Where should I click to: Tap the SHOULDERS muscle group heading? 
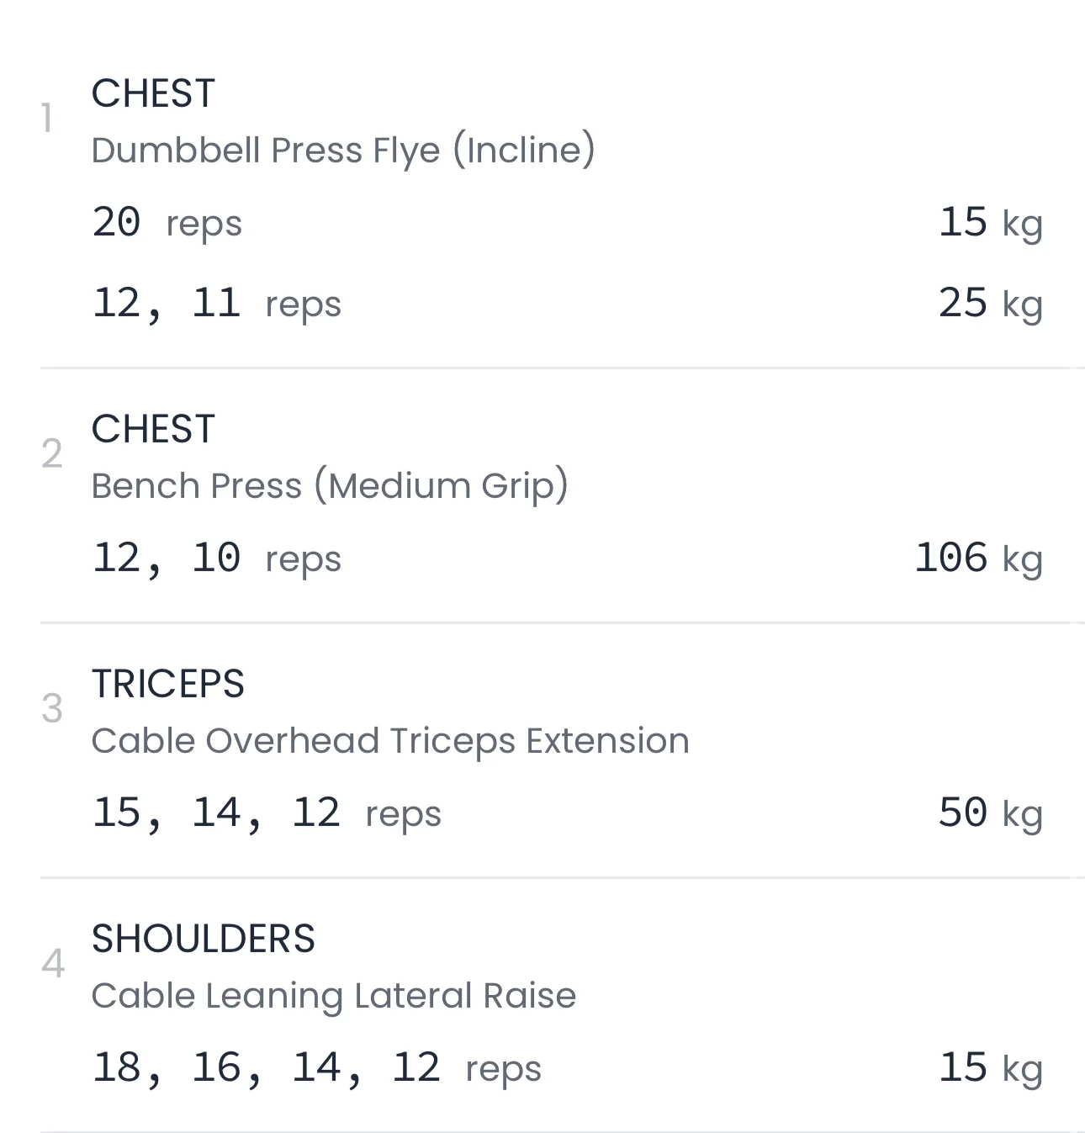(x=203, y=939)
